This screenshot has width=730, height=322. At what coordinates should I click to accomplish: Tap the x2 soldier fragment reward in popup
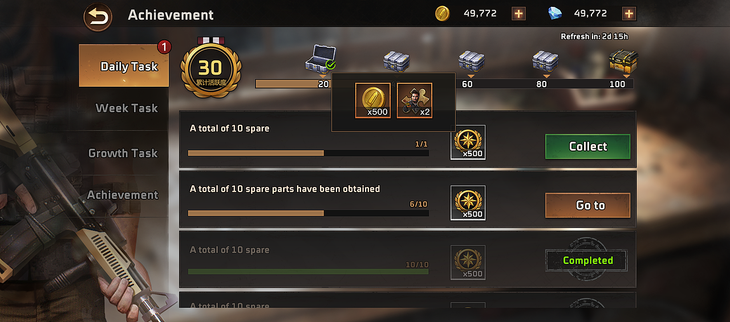(x=415, y=100)
